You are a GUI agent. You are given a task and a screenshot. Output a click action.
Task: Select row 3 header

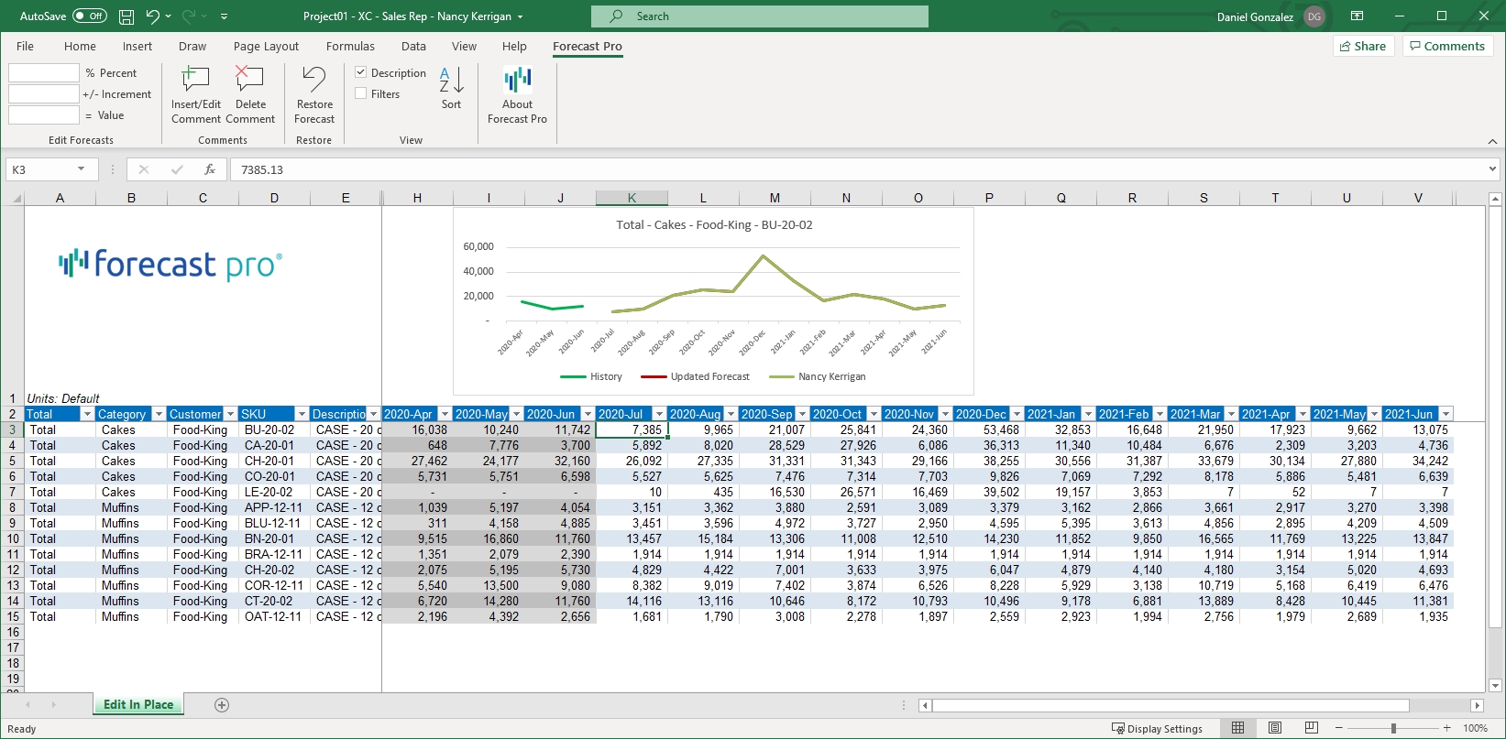[13, 429]
